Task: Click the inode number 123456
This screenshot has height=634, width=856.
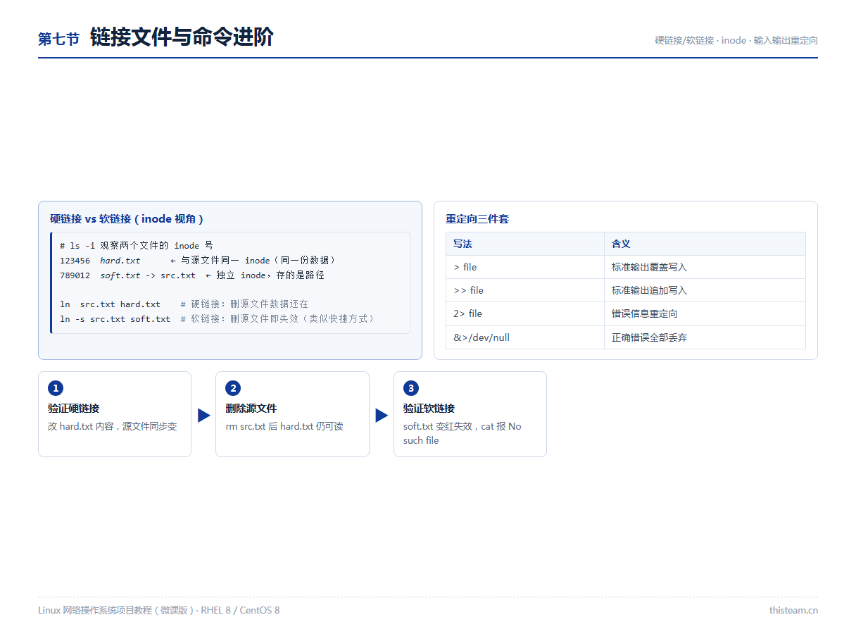Action: [x=75, y=261]
